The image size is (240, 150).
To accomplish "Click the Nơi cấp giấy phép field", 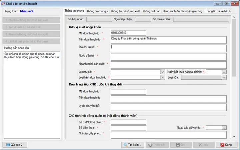I will point(169,135).
